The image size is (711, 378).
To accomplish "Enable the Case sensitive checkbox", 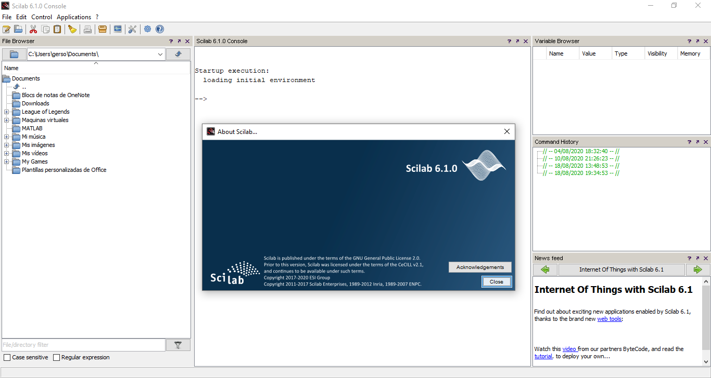I will point(7,357).
